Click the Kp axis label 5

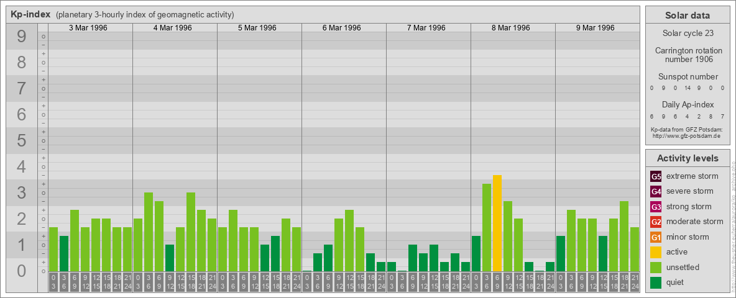(x=21, y=140)
